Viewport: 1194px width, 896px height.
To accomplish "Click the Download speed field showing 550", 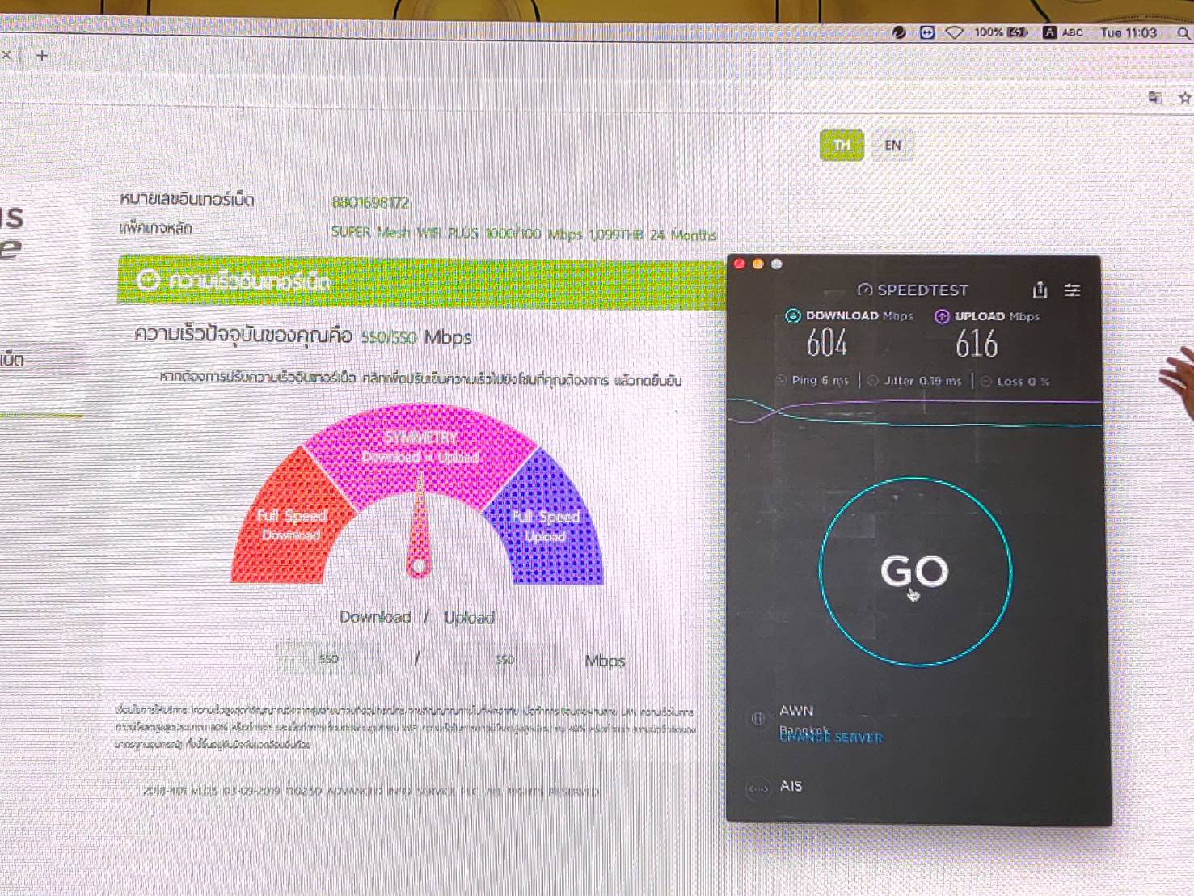I will [x=328, y=659].
